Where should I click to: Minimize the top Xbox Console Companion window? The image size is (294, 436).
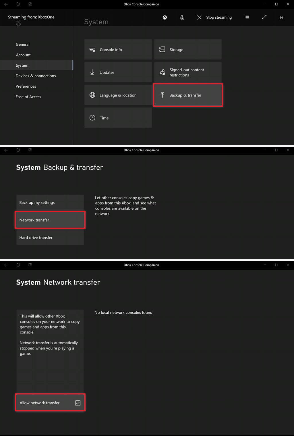[265, 4]
